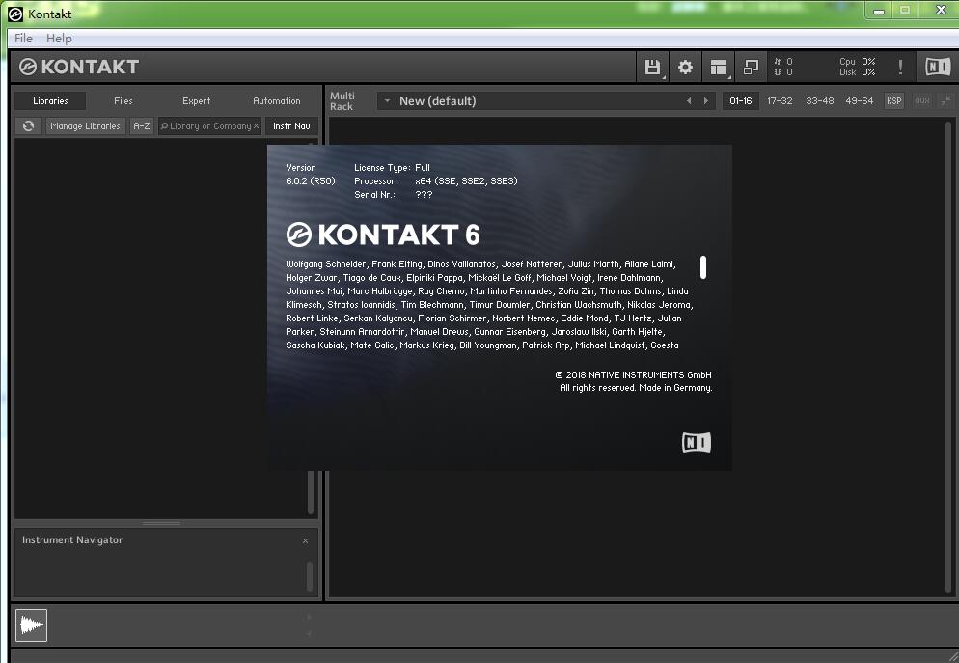Toggle the KSP script editor button

click(x=893, y=101)
